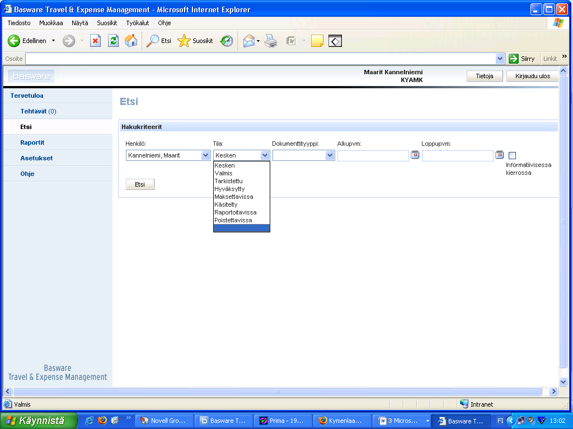Open the Home page house icon

point(131,41)
